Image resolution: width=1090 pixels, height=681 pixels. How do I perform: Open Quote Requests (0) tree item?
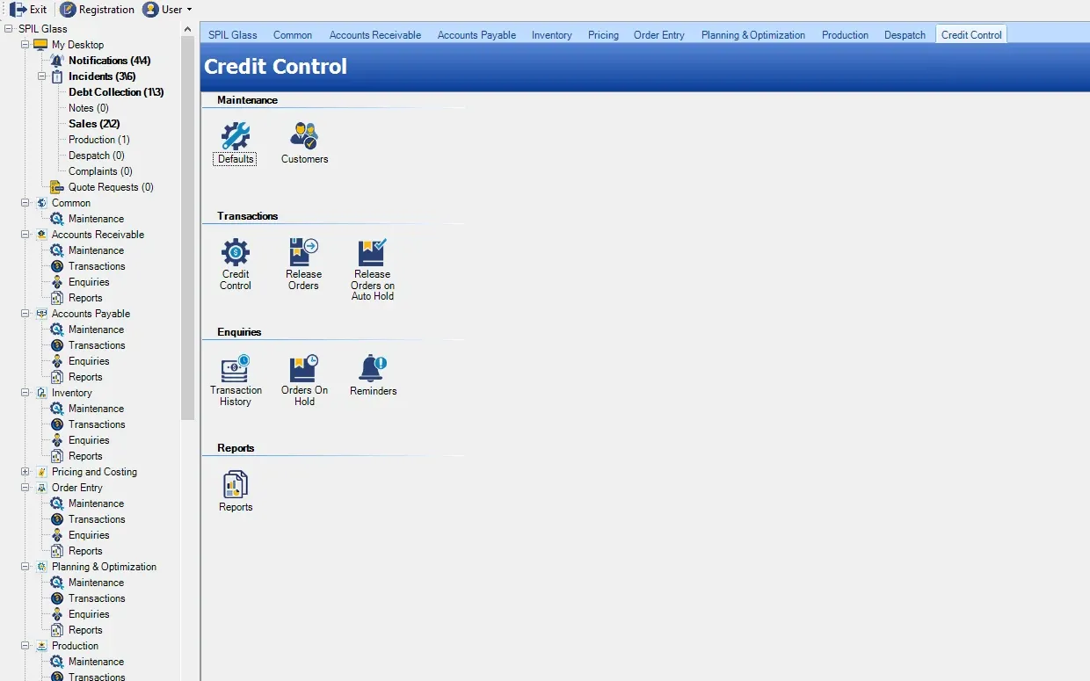click(111, 187)
